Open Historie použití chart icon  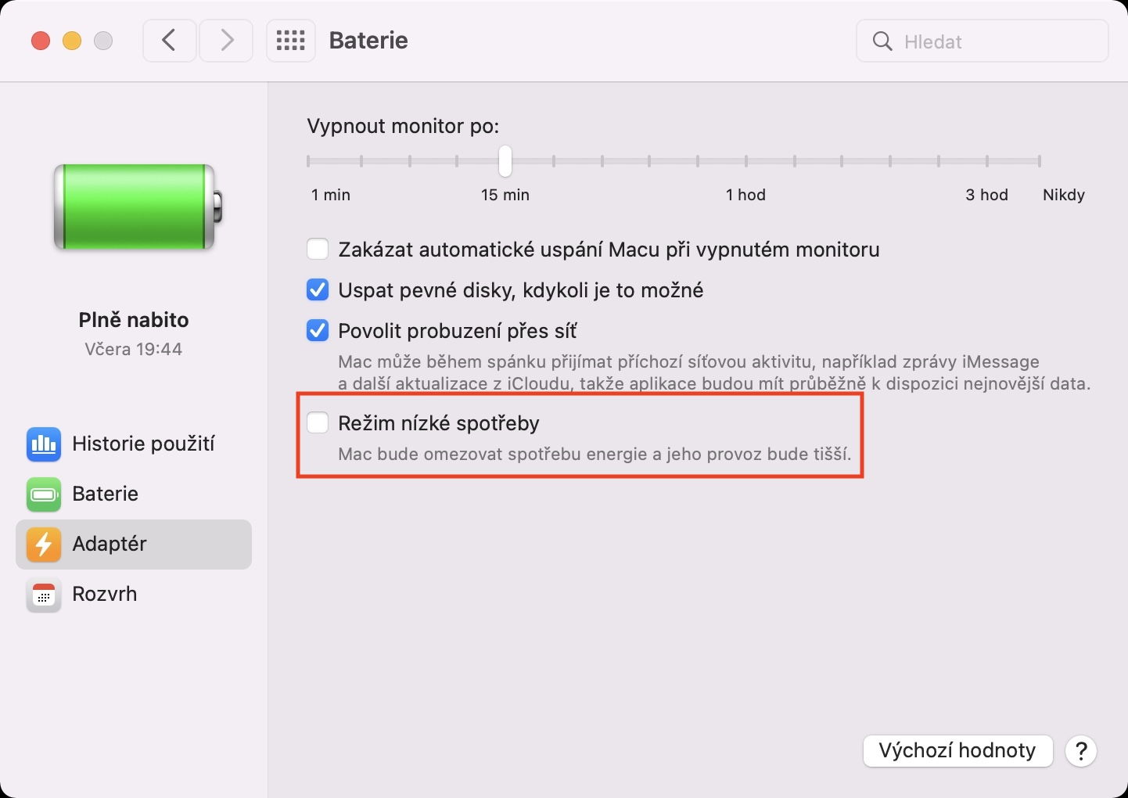pos(44,444)
